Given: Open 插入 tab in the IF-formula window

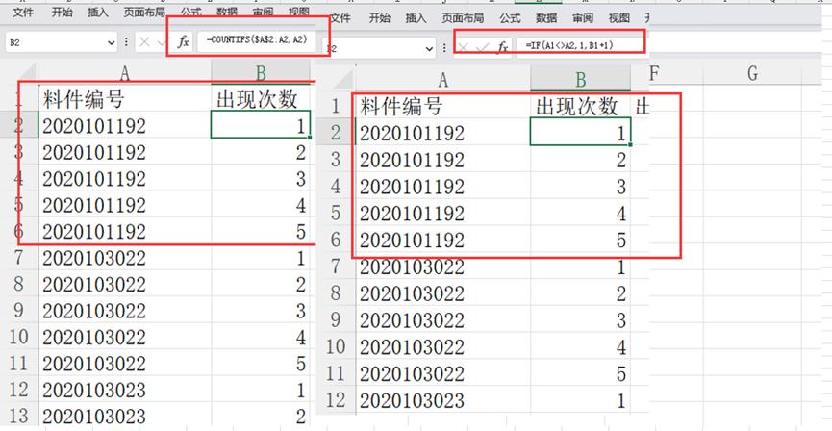Looking at the screenshot, I should 416,18.
